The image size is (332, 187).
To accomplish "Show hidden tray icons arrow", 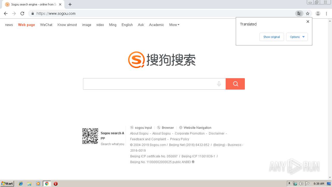I will [x=289, y=184].
